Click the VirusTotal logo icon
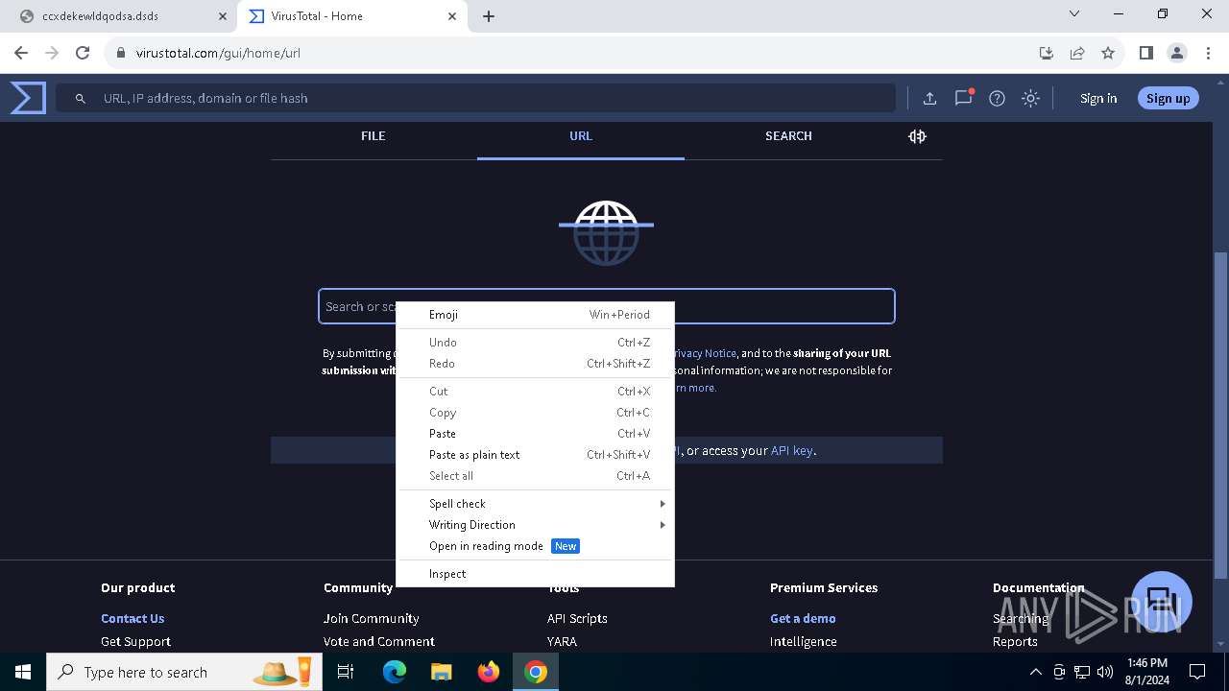 (28, 98)
